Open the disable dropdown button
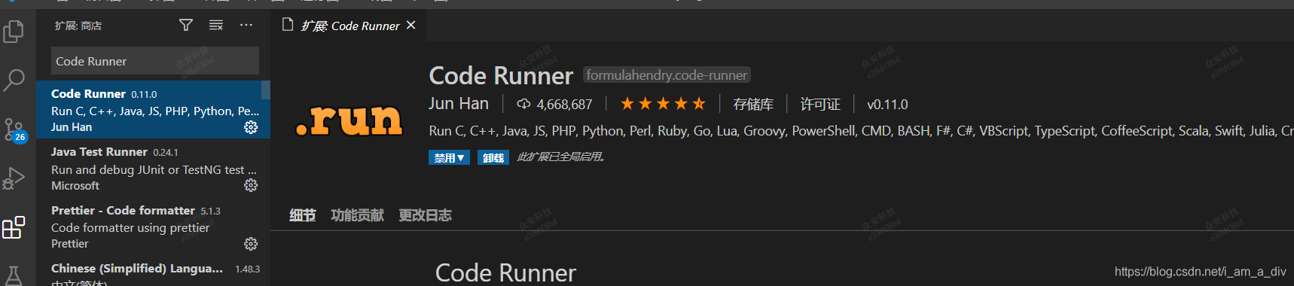The image size is (1294, 286). [450, 157]
